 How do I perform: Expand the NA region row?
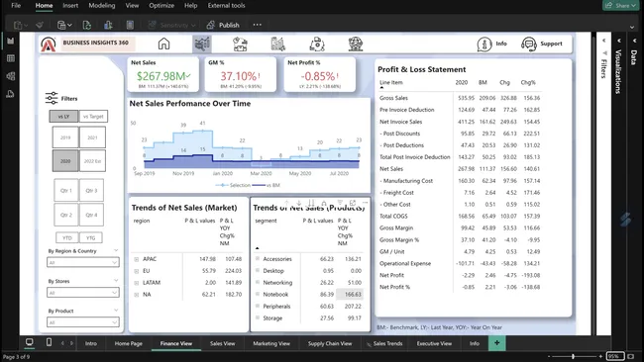pos(137,295)
